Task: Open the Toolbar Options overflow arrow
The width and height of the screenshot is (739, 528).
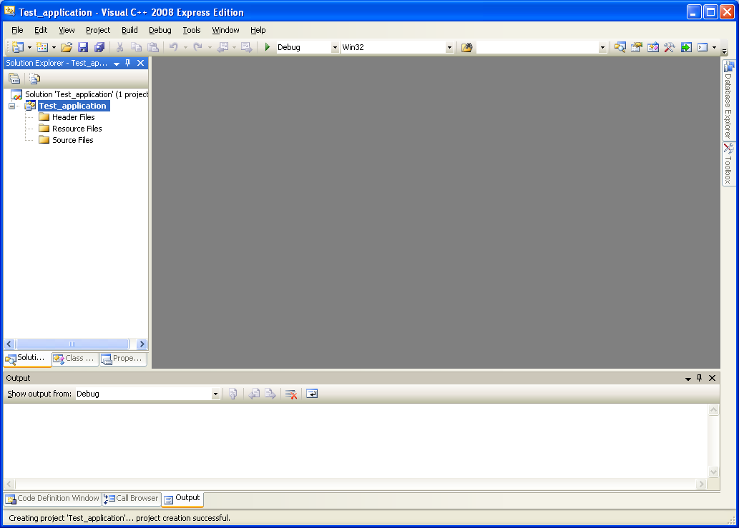Action: click(725, 51)
